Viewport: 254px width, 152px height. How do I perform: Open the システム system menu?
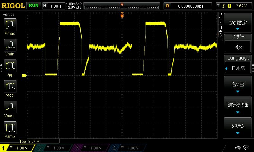coord(238,127)
